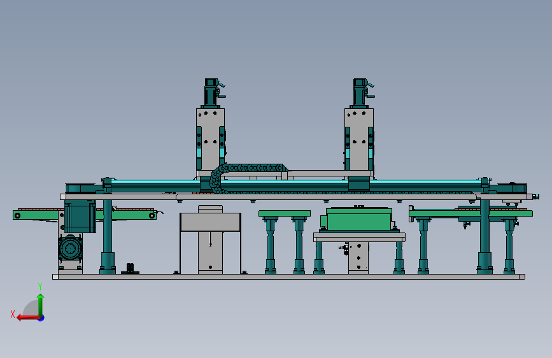The height and width of the screenshot is (358, 552).
Task: Click the 'Y' label of the coordinate triad
Action: (40, 286)
